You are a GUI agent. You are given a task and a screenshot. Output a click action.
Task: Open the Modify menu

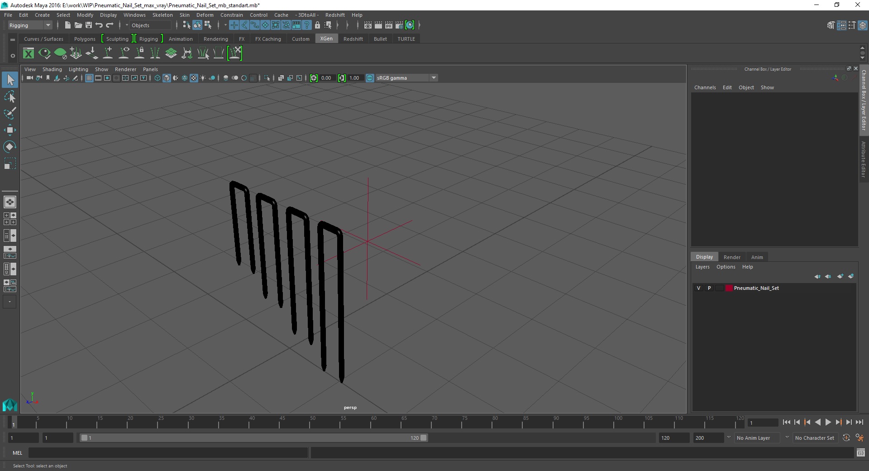click(x=85, y=15)
